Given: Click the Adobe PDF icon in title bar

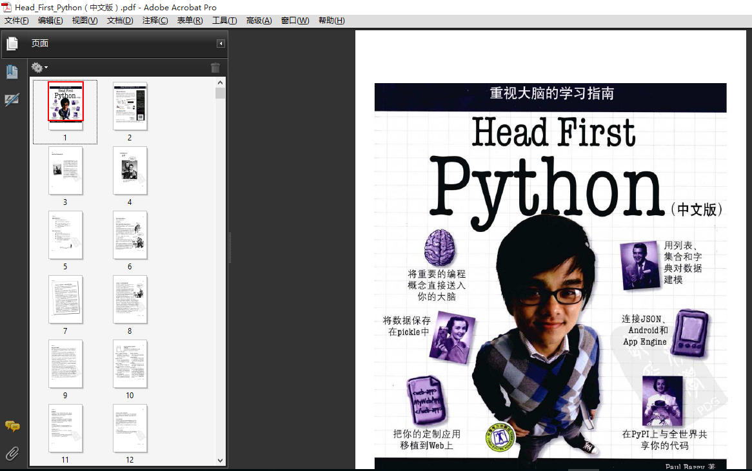Looking at the screenshot, I should [x=6, y=6].
